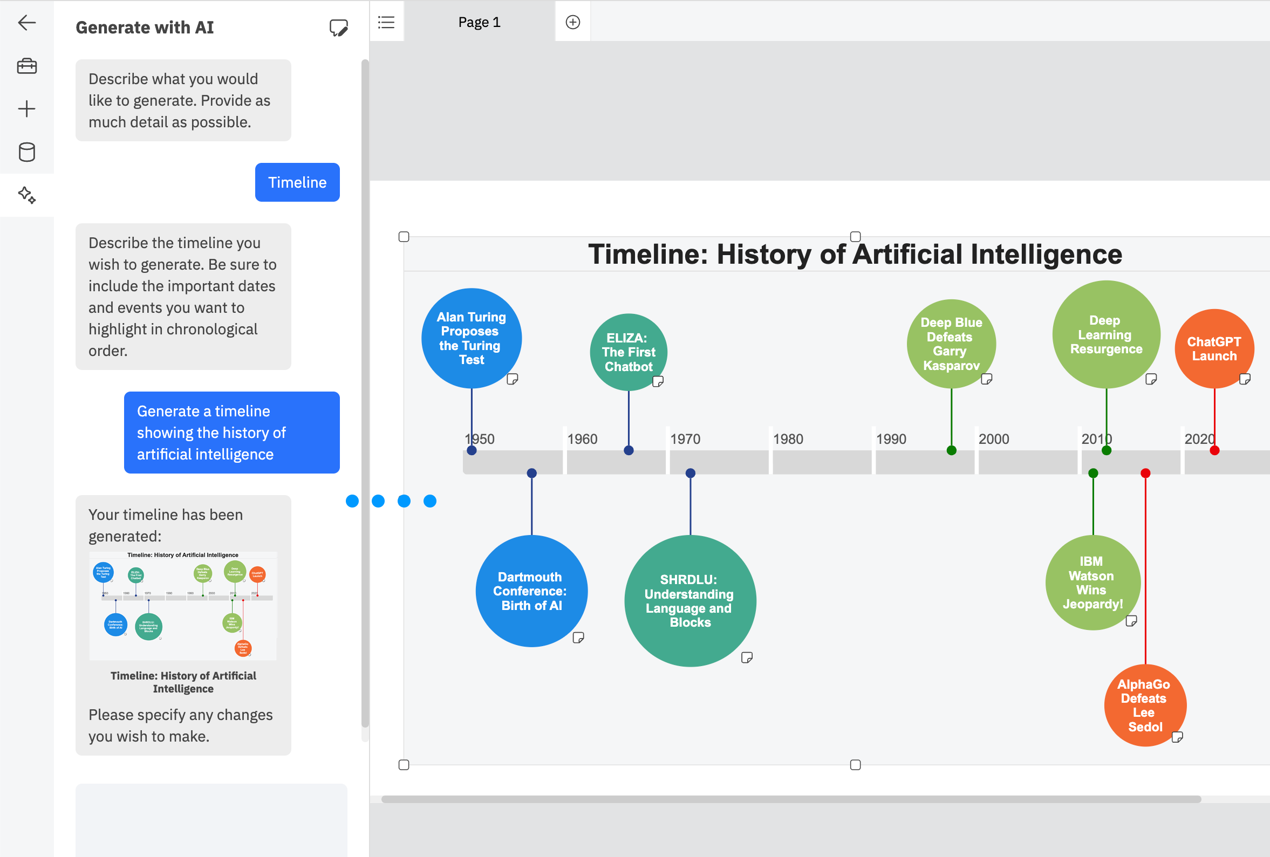Screen dimensions: 1270x857
Task: Click the AlphaGo red marker dot on axis
Action: pos(1145,473)
